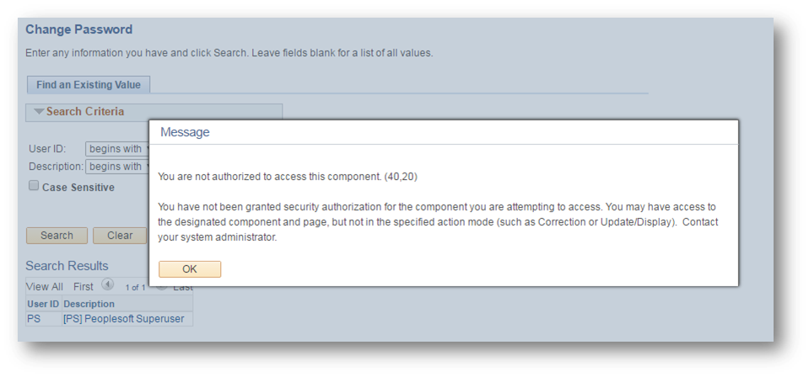Open the PS user ID result link

34,320
